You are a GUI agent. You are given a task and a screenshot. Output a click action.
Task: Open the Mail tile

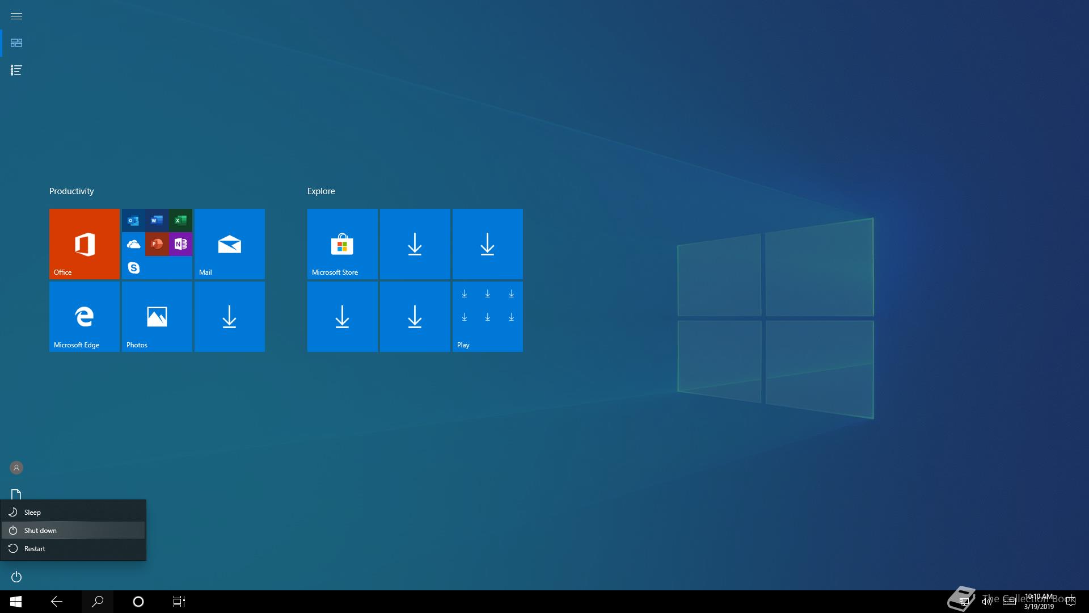[x=229, y=243]
